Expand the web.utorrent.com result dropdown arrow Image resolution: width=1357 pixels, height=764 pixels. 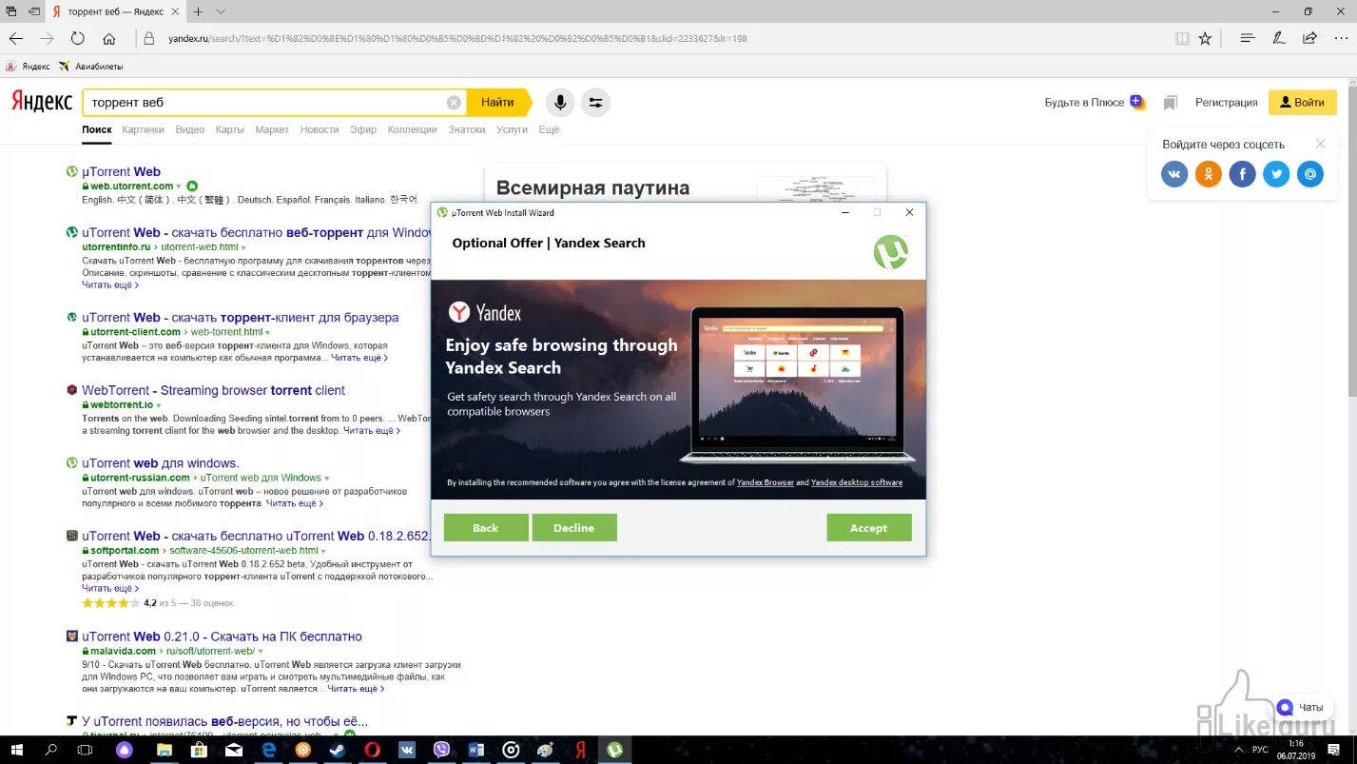[x=178, y=186]
